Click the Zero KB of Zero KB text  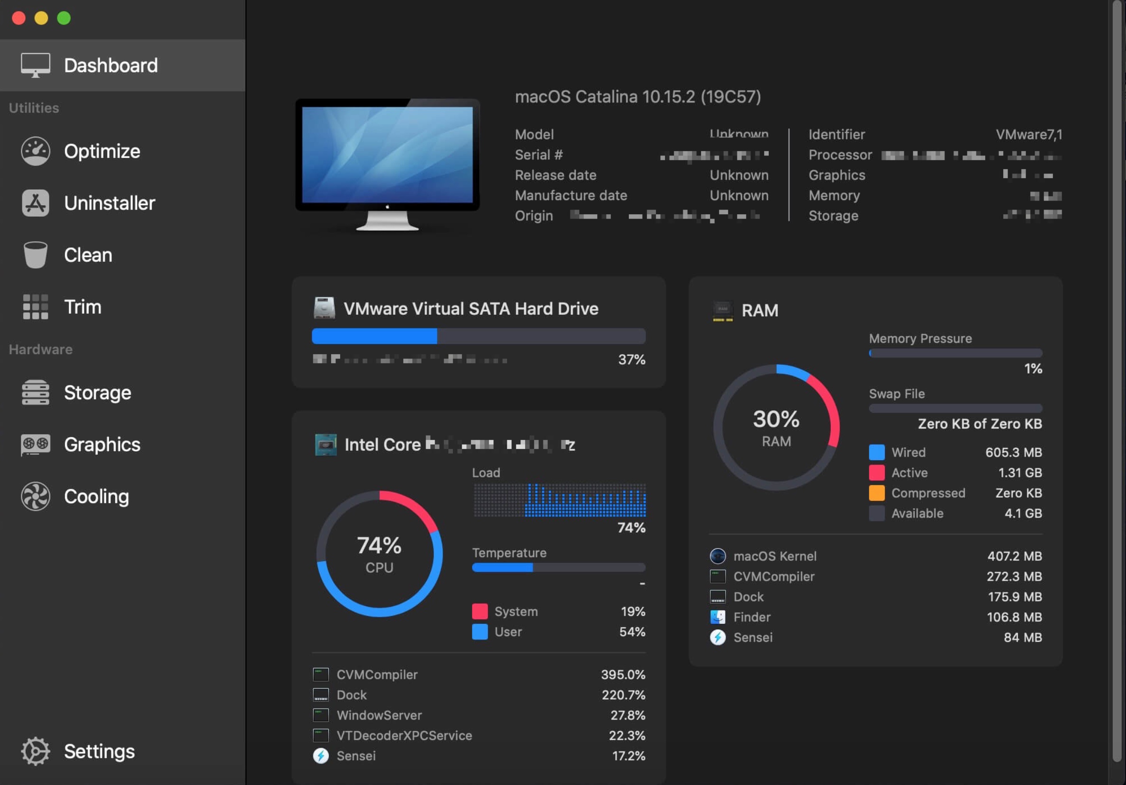coord(980,424)
